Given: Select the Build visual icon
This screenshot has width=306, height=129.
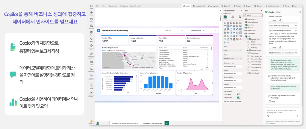Looking at the screenshot, I should tap(225, 17).
